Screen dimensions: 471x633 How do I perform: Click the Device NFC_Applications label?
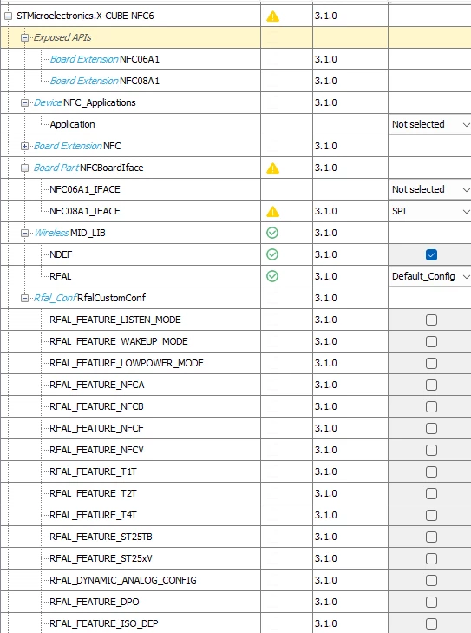click(85, 102)
